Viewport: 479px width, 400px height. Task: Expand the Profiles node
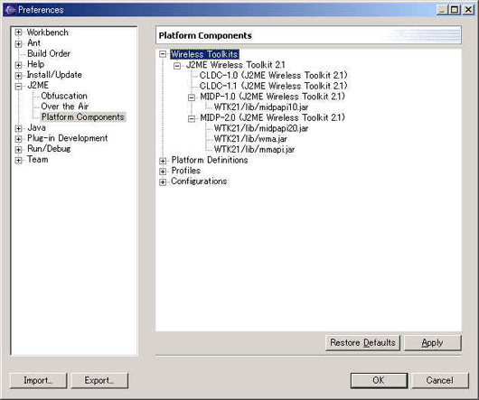click(163, 172)
